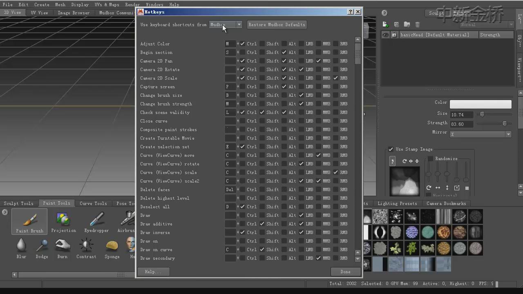523x294 pixels.
Task: Open Hotkeys dialog help question-mark
Action: [351, 12]
